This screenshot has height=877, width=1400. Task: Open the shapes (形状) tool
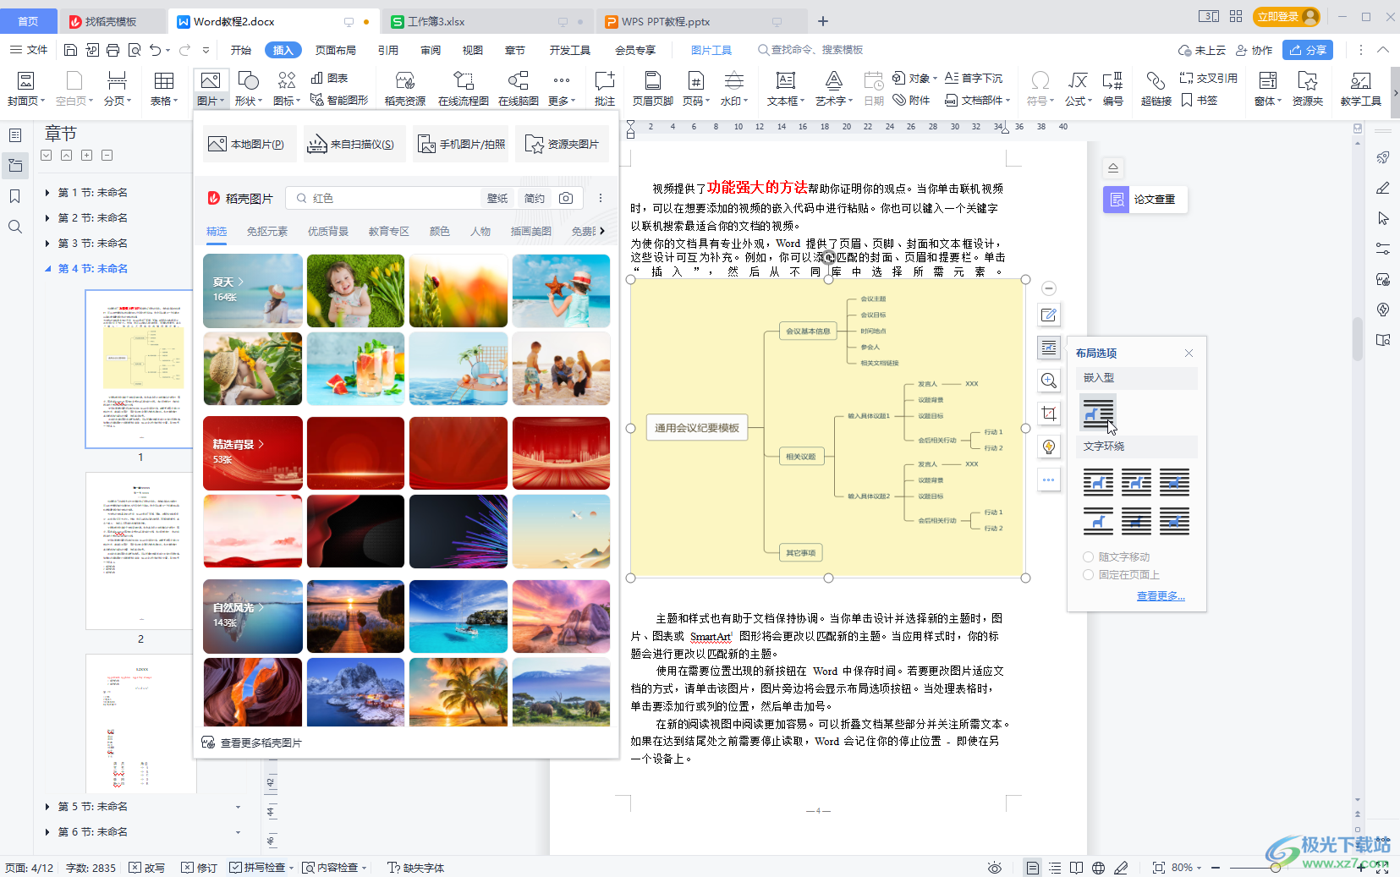(248, 89)
